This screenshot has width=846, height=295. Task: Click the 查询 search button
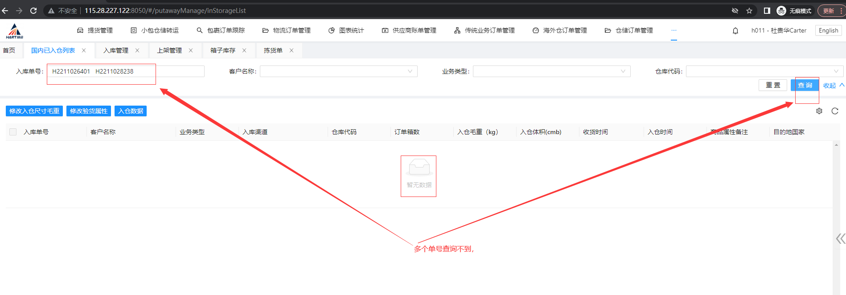pos(805,85)
